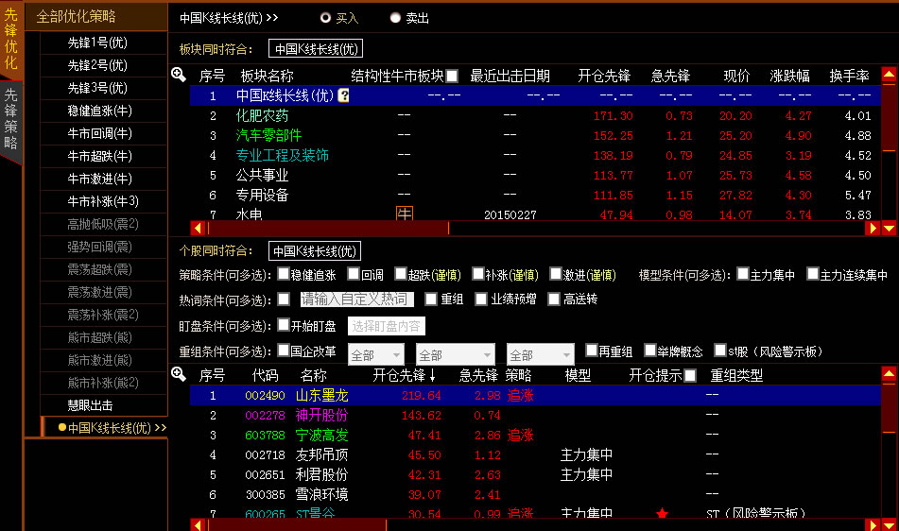
Task: Open the 选择盯盘内容 dropdown
Action: click(387, 327)
